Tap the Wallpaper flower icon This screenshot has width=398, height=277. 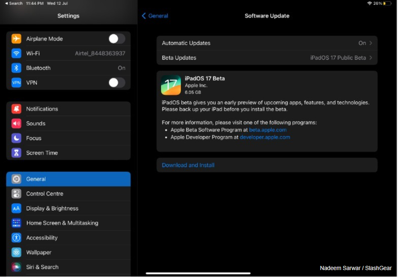(16, 252)
